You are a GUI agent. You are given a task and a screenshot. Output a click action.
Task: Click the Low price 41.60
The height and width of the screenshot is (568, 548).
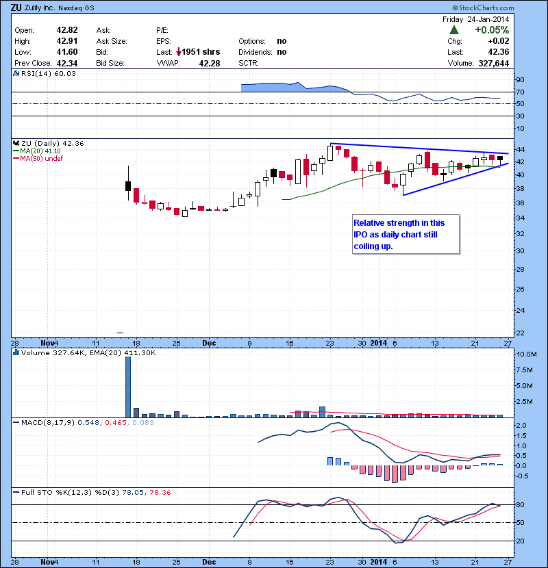point(67,52)
